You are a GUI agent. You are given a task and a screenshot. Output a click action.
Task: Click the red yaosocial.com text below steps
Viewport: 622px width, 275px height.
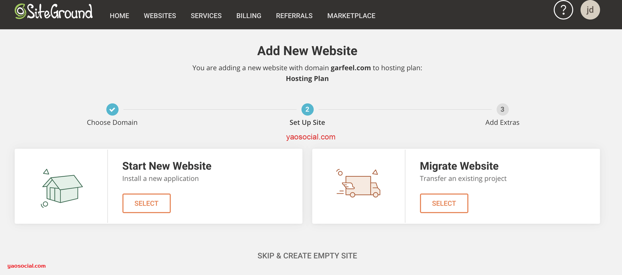coord(311,137)
